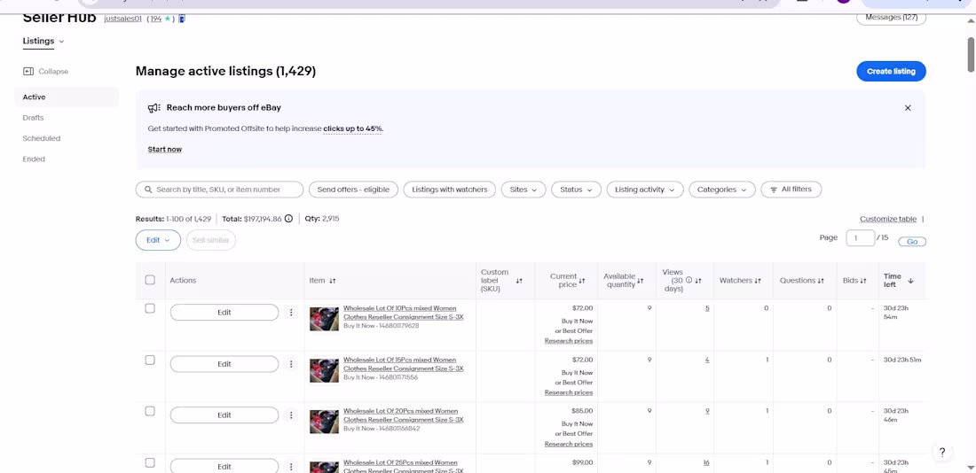Click the page number input box
The width and height of the screenshot is (976, 473).
(861, 238)
